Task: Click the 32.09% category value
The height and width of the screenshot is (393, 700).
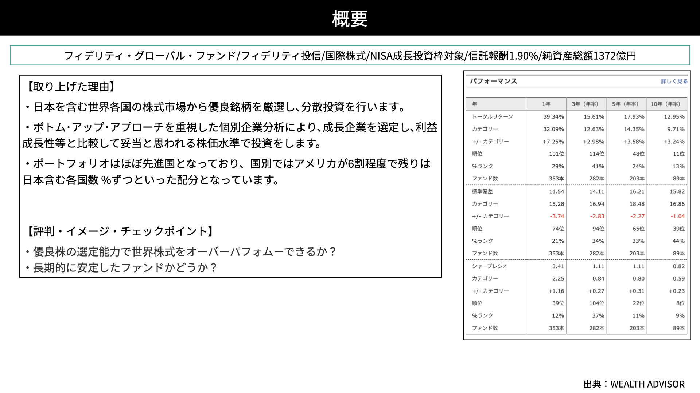Action: 553,129
